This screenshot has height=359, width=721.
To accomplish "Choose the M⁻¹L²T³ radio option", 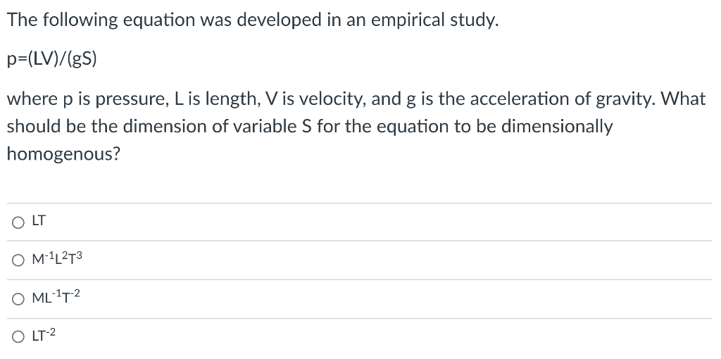I will click(18, 260).
